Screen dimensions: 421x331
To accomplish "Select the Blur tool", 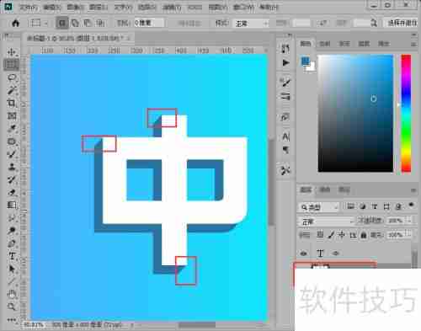I will [x=12, y=218].
